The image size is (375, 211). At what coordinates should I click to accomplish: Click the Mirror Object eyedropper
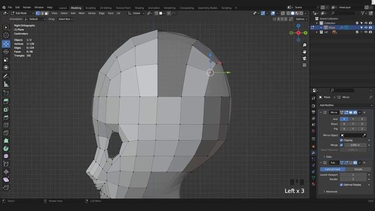pyautogui.click(x=364, y=135)
